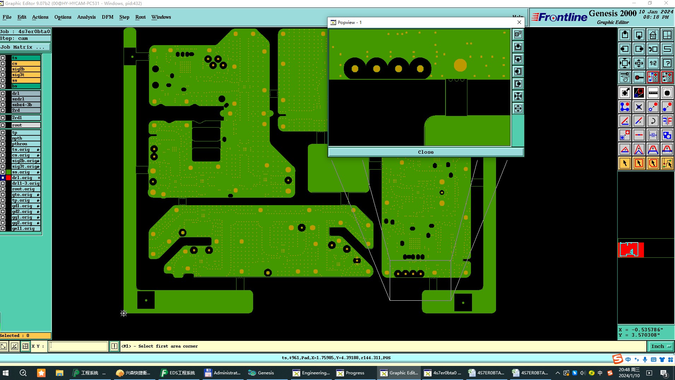Select the ruler measure tool
Screen dimensions: 675x380
pyautogui.click(x=653, y=93)
